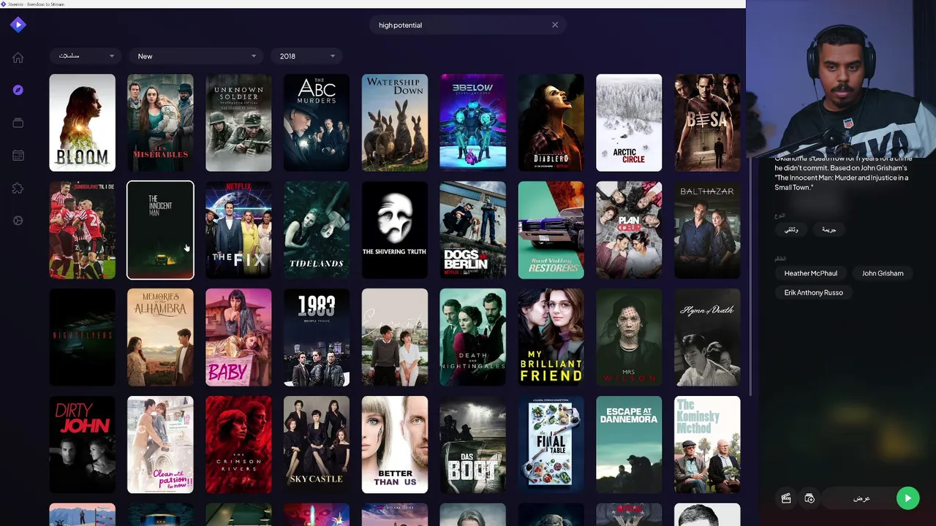The height and width of the screenshot is (526, 936).
Task: Watch trailer via clapperboard icon
Action: 786,498
